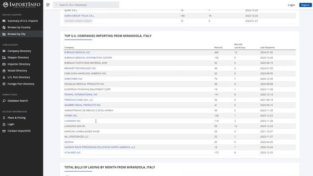Go to Shipper Directory
The width and height of the screenshot is (313, 176).
coord(18,58)
